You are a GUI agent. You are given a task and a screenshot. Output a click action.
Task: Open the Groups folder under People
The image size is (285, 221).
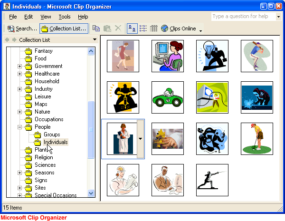pos(51,135)
